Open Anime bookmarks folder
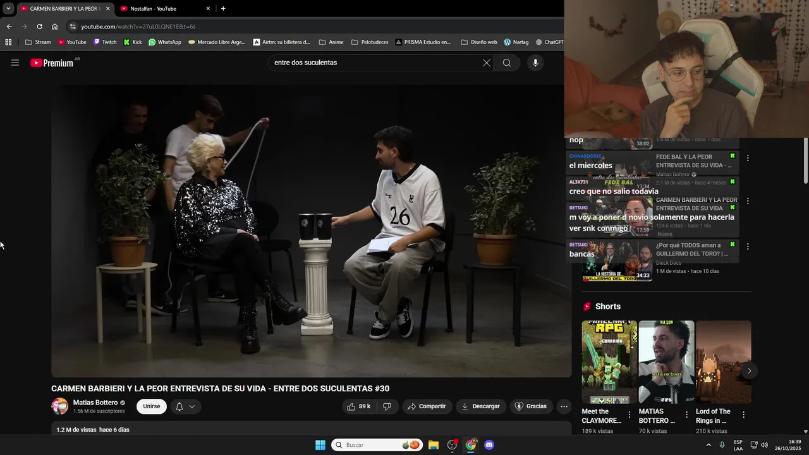 click(x=331, y=42)
